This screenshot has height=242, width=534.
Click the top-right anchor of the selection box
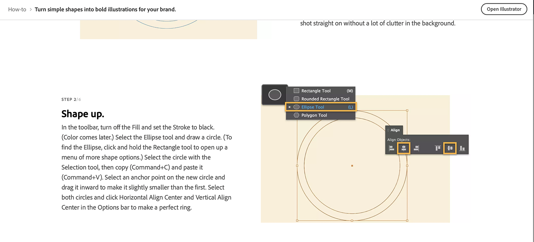coord(407,110)
